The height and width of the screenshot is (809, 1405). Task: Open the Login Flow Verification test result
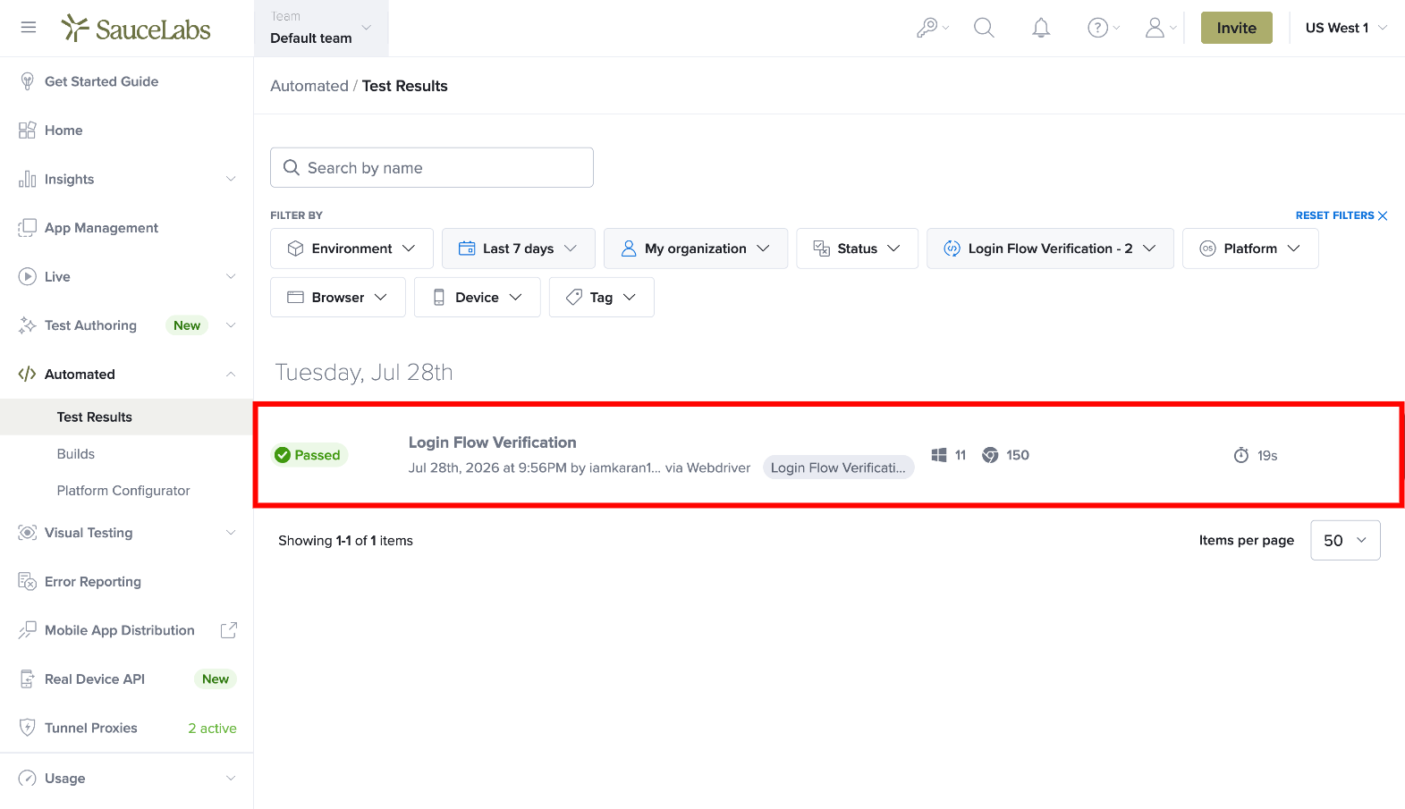pos(493,442)
